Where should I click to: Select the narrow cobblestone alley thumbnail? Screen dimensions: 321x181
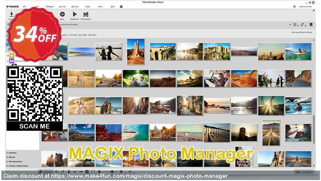pyautogui.click(x=190, y=105)
